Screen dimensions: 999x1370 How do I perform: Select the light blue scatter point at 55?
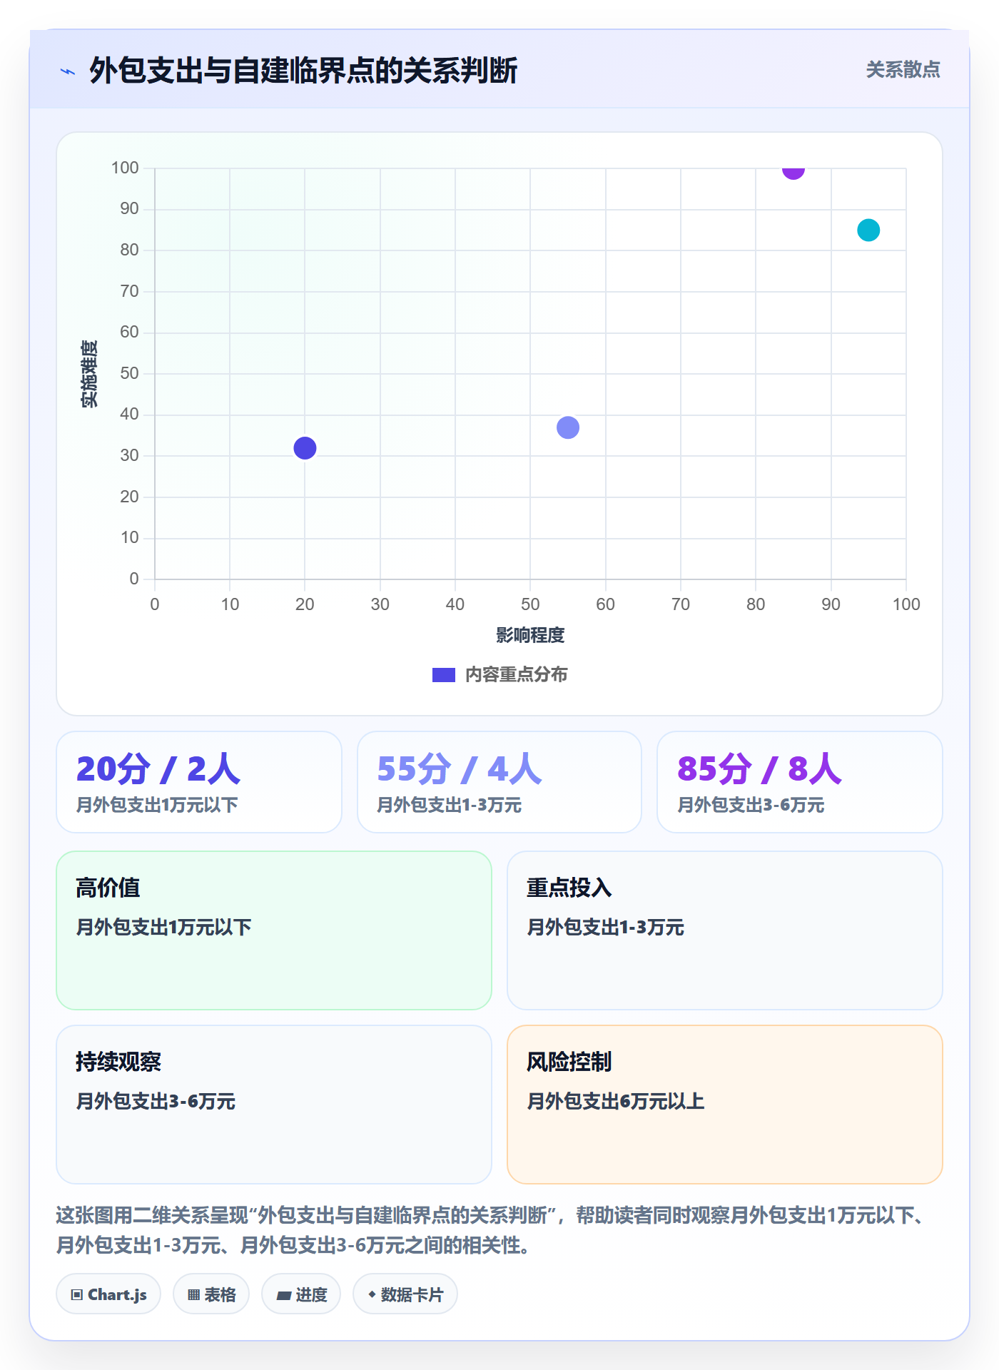(x=568, y=427)
